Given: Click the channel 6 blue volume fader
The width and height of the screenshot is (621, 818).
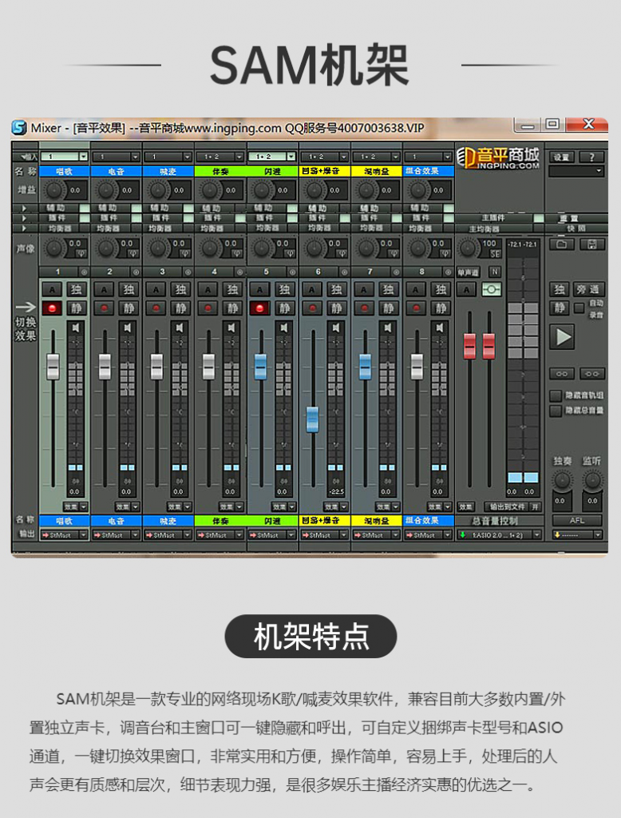Looking at the screenshot, I should click(312, 419).
